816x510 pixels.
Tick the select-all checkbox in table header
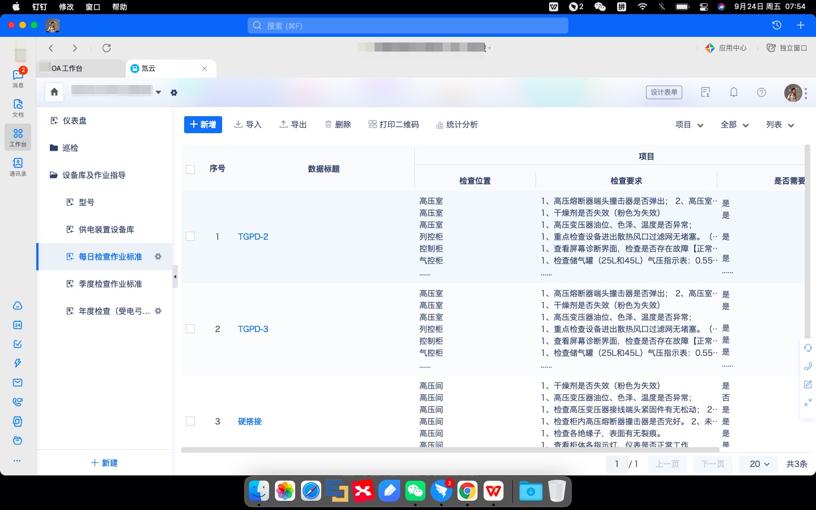(190, 169)
